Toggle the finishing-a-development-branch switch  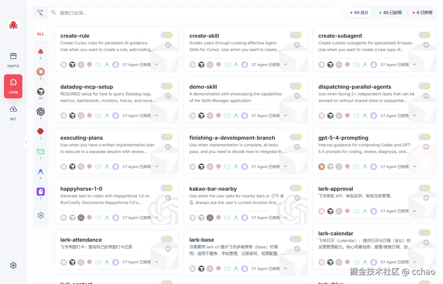[x=296, y=137]
